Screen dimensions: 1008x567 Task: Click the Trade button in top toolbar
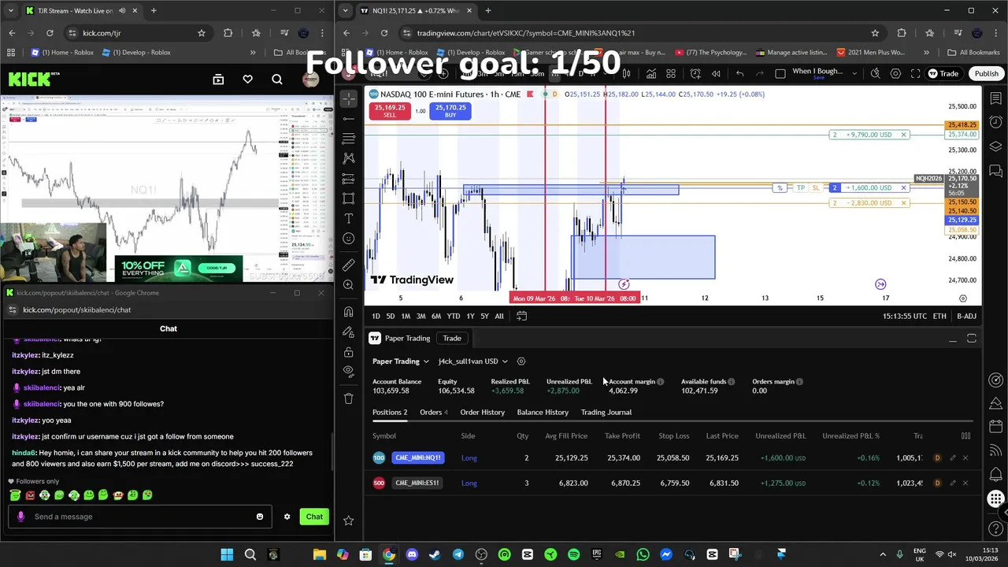tap(943, 73)
